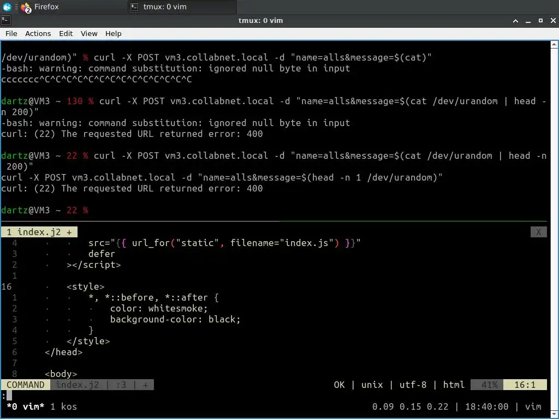The image size is (559, 419).
Task: Close the tmux terminal window
Action: (553, 21)
